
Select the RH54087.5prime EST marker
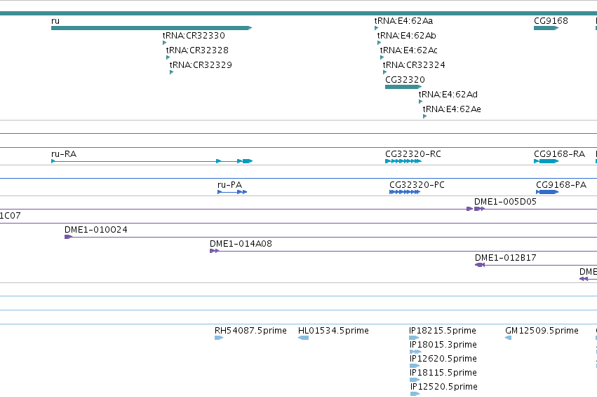[219, 338]
